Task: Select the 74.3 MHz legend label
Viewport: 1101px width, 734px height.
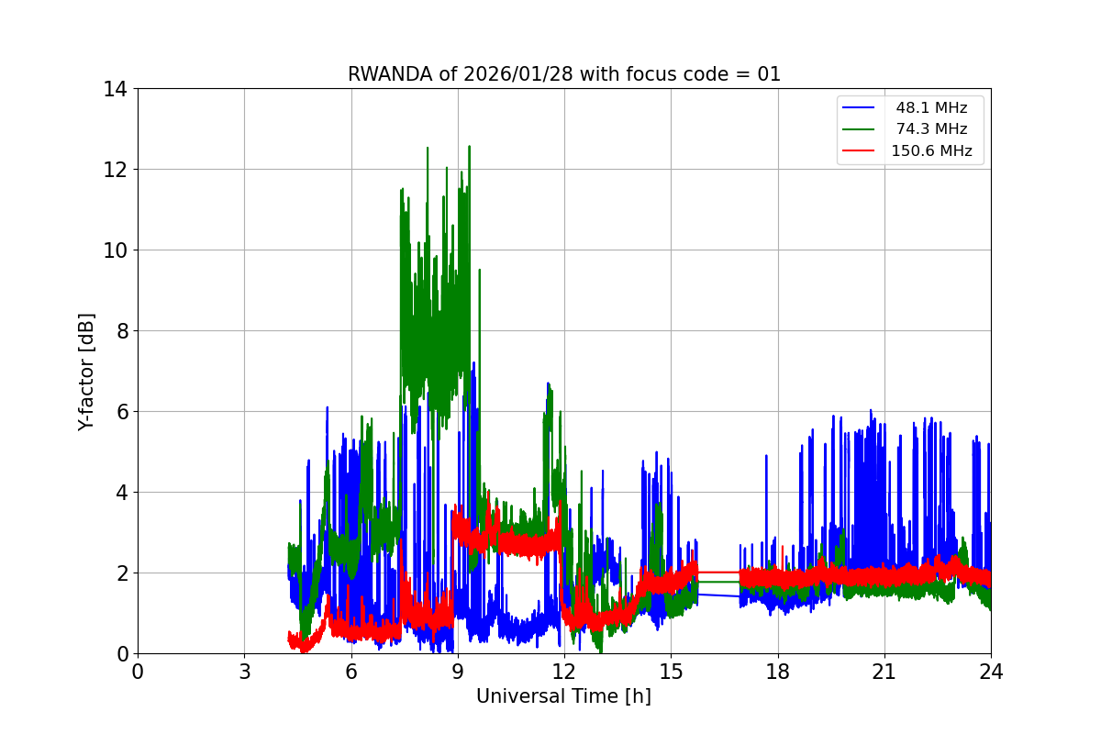Action: [931, 129]
